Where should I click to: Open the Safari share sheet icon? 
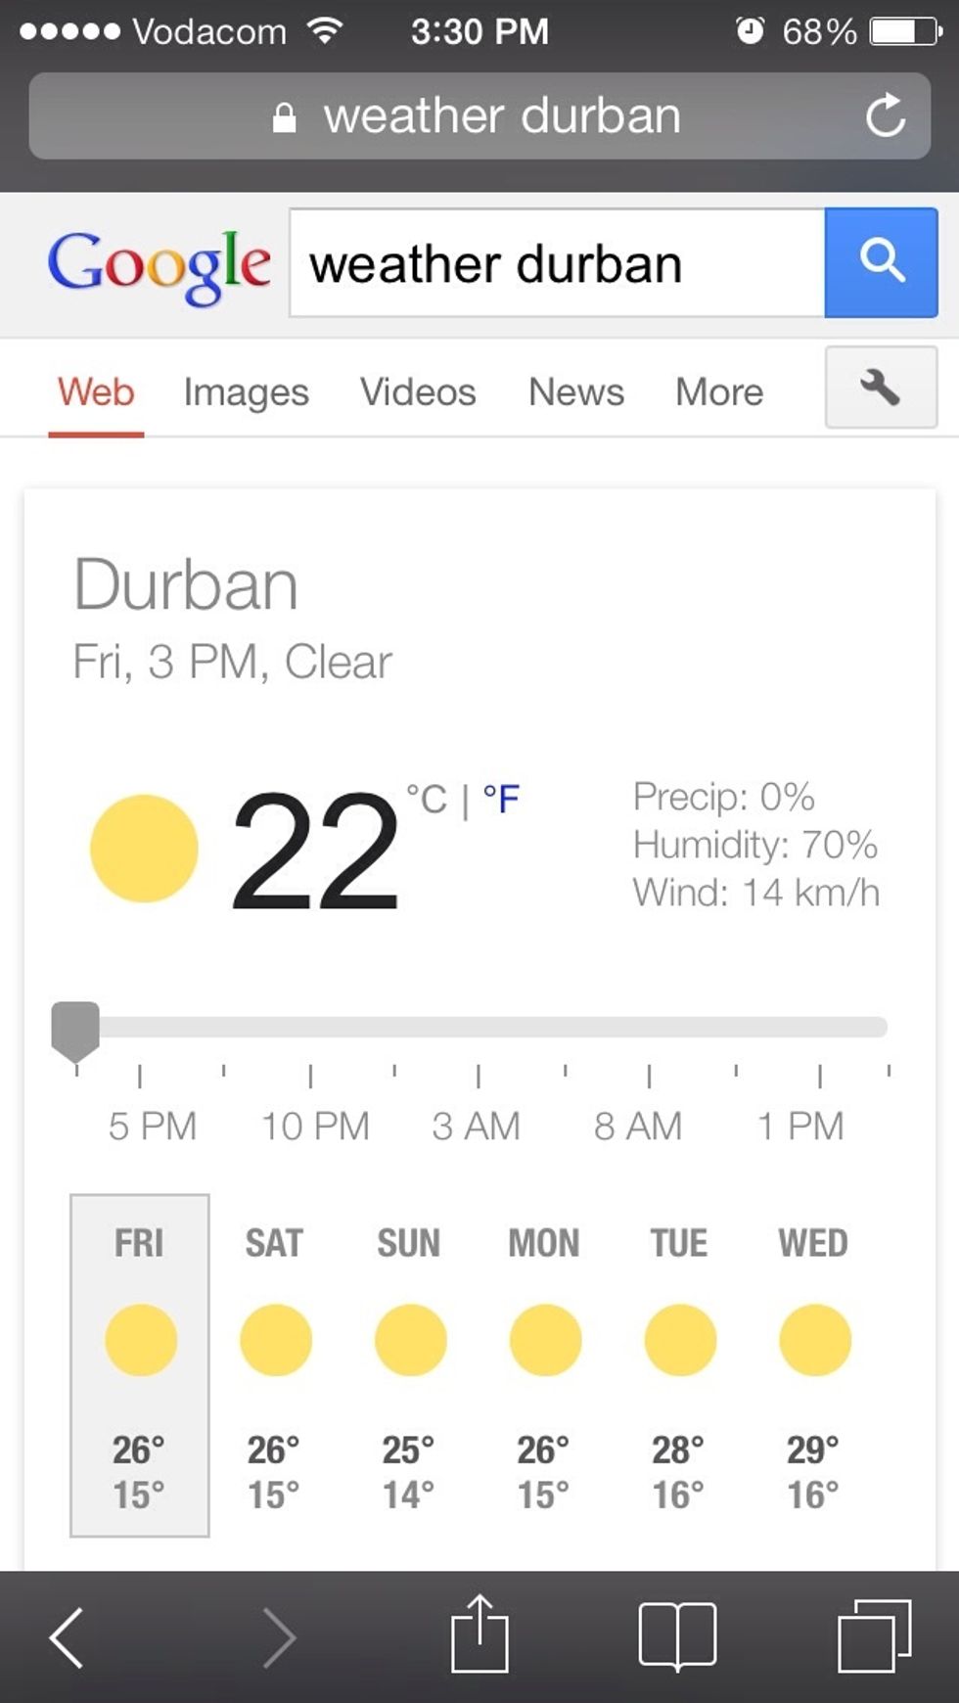tap(479, 1634)
